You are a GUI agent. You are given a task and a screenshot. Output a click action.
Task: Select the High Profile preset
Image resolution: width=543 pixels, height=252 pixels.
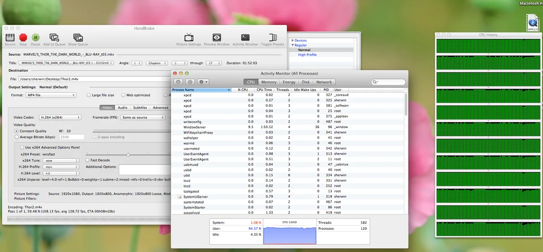click(x=307, y=55)
